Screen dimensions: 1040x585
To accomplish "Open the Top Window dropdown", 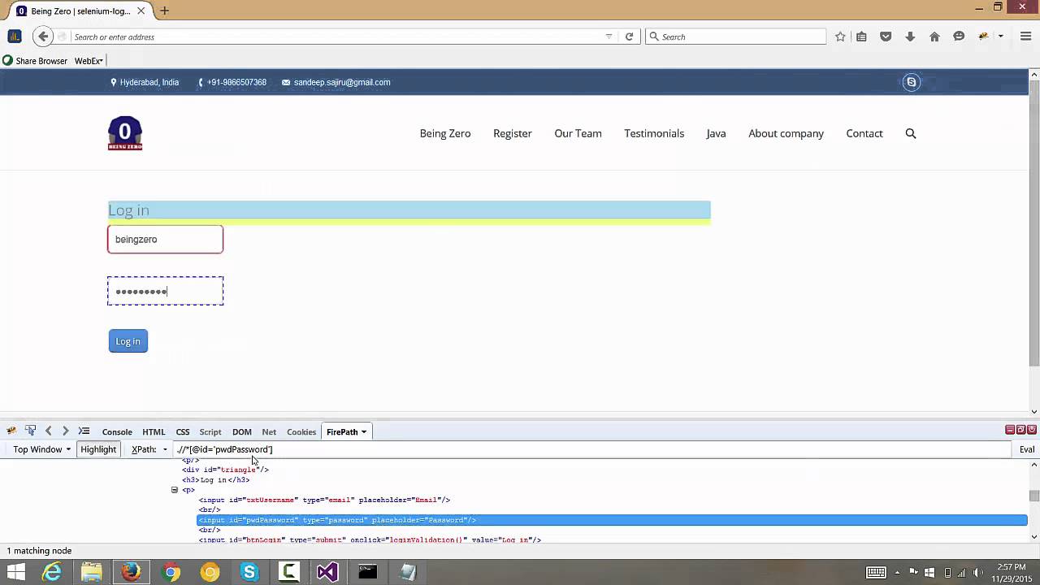I will 41,449.
